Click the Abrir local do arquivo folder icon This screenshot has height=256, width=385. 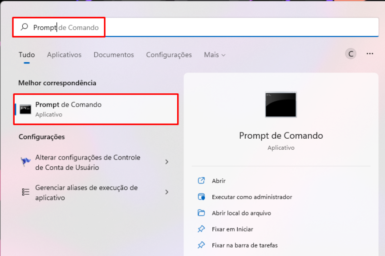click(201, 213)
